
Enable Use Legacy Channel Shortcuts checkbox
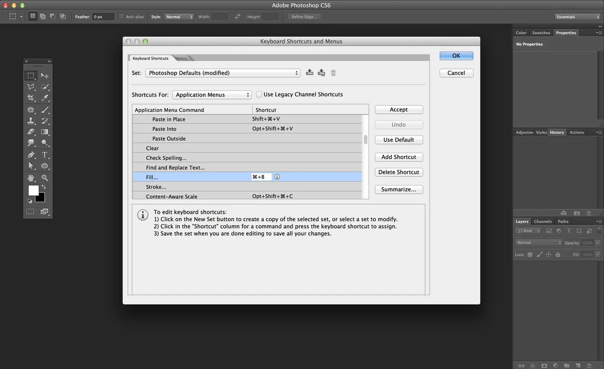[259, 94]
